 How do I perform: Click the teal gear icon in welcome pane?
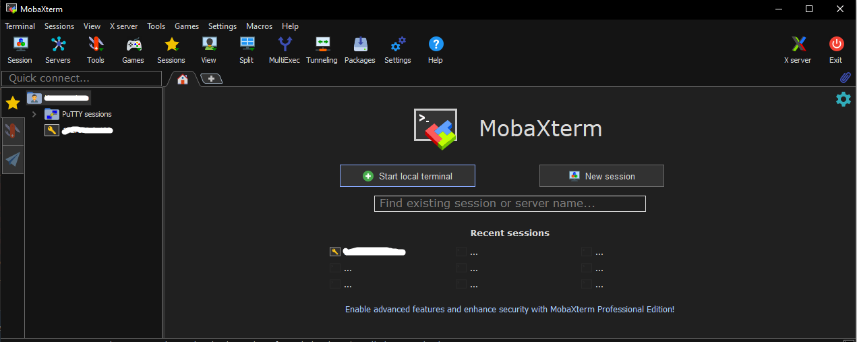point(844,99)
